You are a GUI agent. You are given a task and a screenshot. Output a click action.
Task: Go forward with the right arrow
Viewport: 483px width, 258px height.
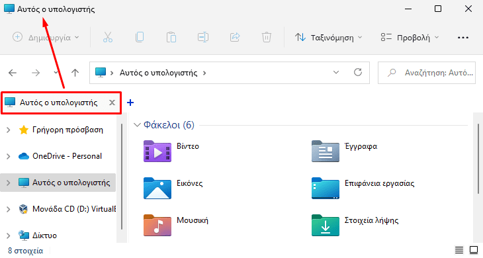(x=36, y=73)
